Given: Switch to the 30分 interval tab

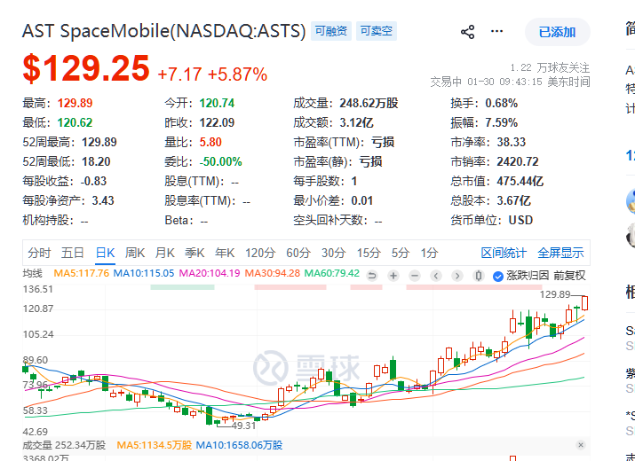Looking at the screenshot, I should [x=333, y=254].
